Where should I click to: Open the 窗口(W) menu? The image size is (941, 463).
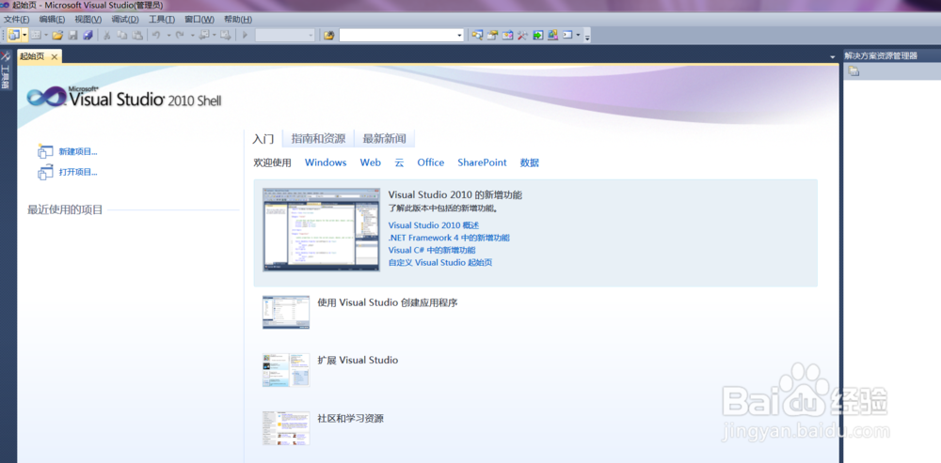coord(199,19)
